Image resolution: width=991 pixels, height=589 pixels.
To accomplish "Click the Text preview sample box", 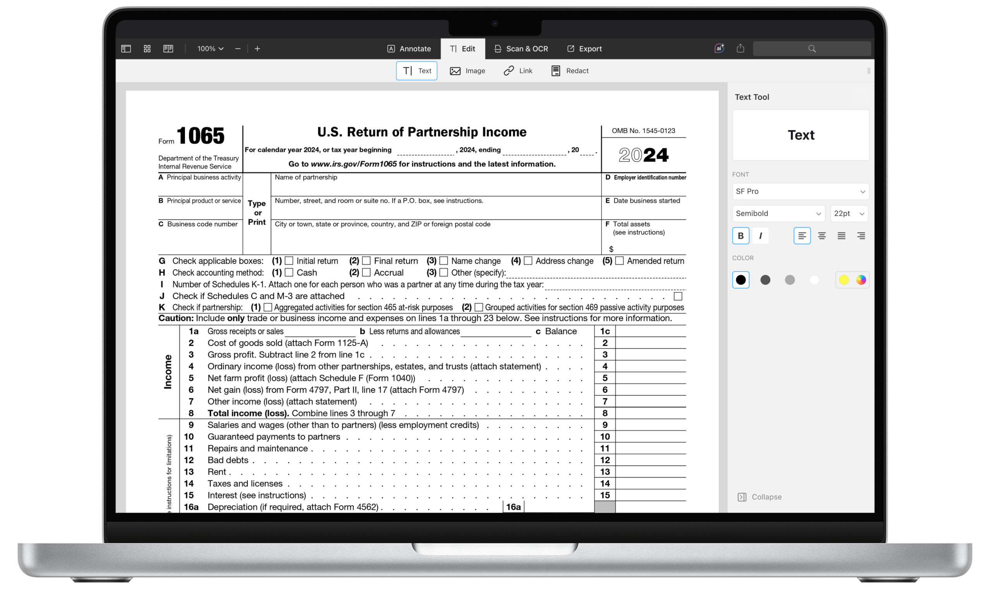I will tap(801, 136).
